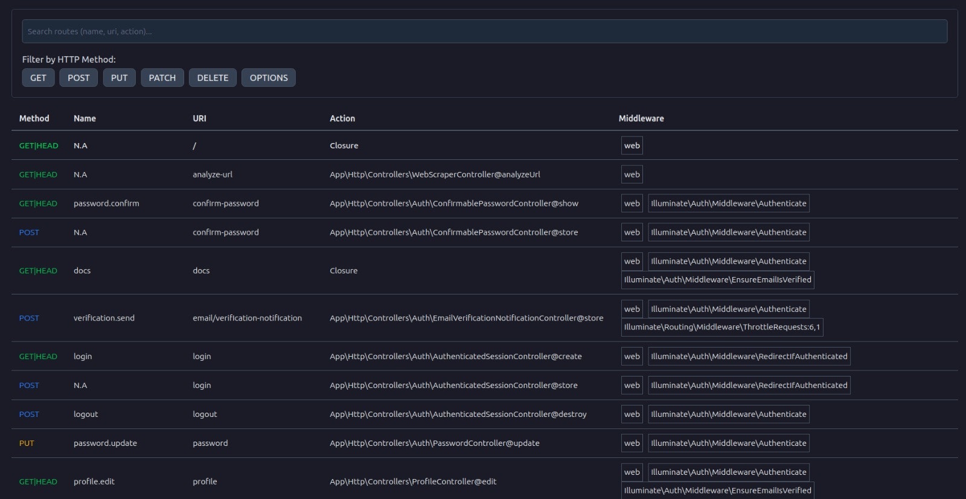Screen dimensions: 966x499
Task: Select AuthenticatedSessionController@destroy action text
Action: [x=458, y=415]
